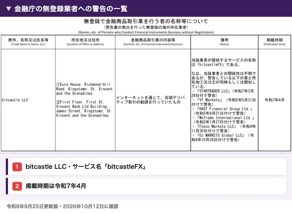
Task: Click note entry 「Focus Markets LLC」
Action: pos(224,129)
